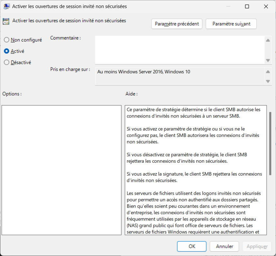Click the Commentaire box scroll-down arrow

click(x=268, y=61)
